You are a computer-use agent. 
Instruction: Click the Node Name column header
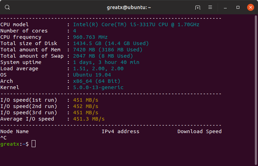[14, 131]
